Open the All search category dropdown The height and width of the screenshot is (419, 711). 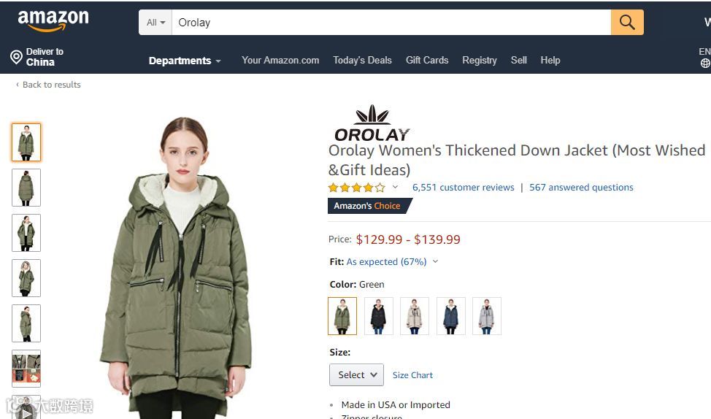point(155,22)
